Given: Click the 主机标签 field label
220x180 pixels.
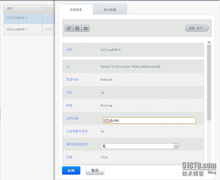Looking at the screenshot, I should pyautogui.click(x=72, y=118).
